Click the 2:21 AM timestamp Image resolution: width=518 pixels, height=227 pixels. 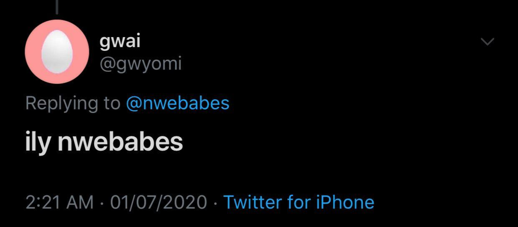pos(59,202)
